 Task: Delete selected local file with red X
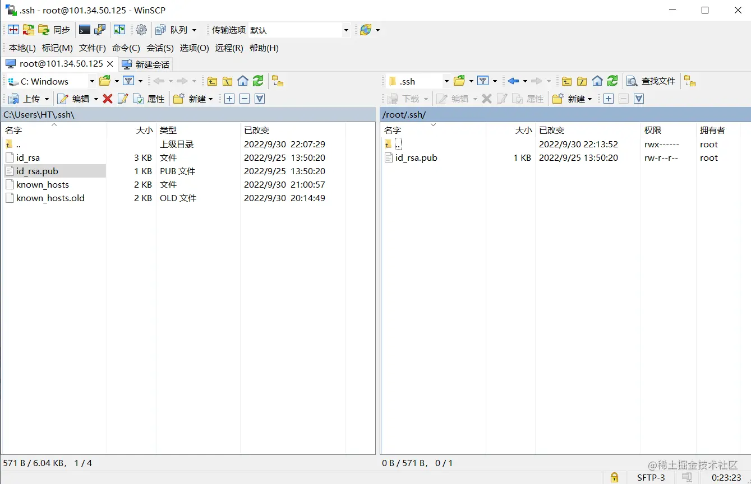click(x=108, y=99)
